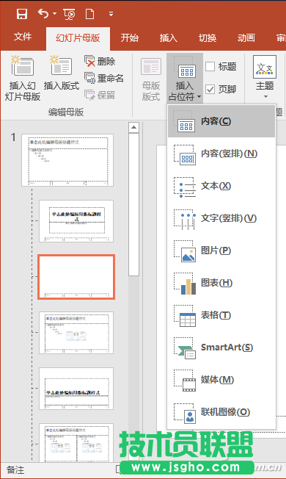
Task: Select slide master thumbnail number 1
Action: pos(67,160)
